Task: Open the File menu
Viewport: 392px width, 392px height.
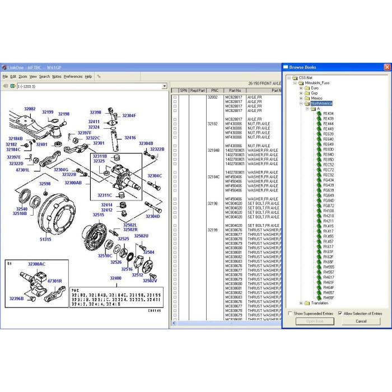Action: tap(5, 77)
